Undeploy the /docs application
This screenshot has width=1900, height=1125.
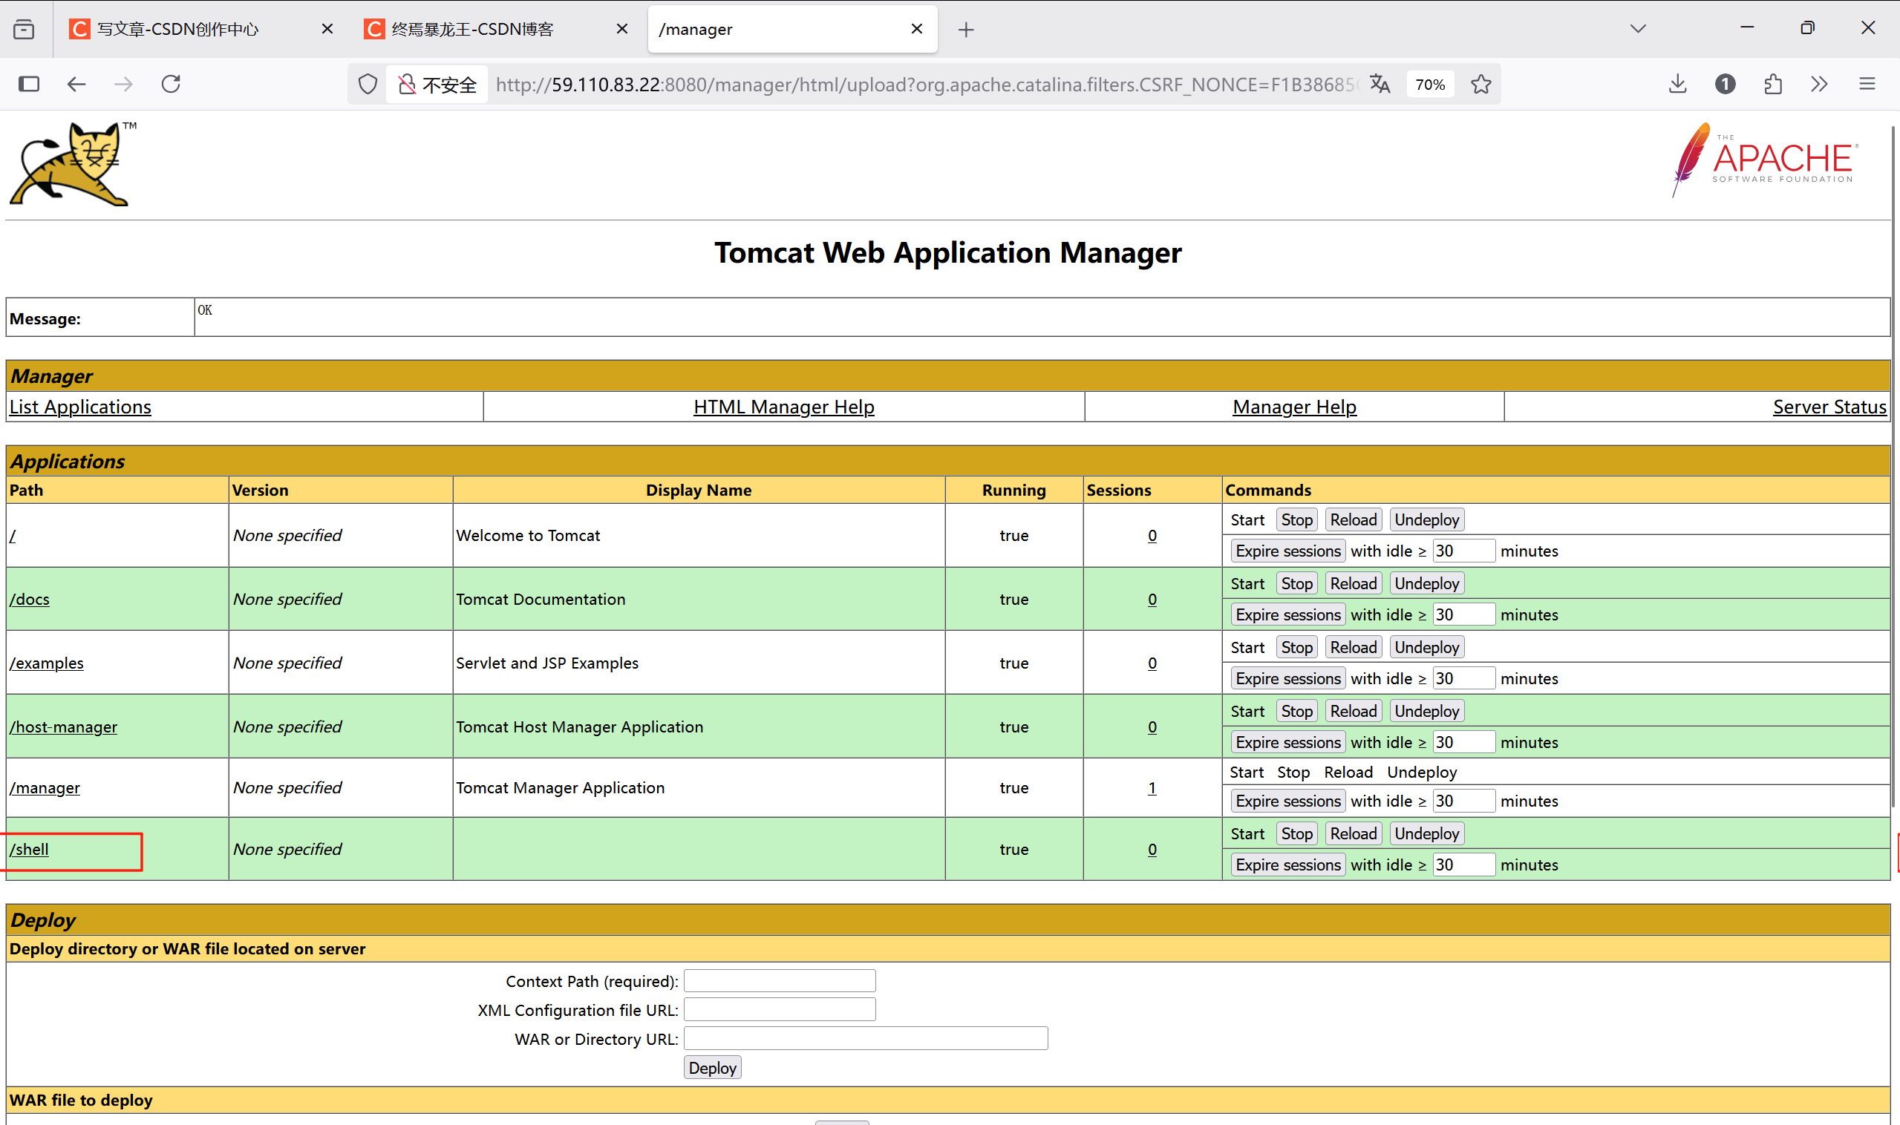click(1426, 583)
